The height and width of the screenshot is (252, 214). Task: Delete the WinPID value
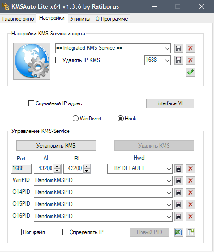(191, 181)
